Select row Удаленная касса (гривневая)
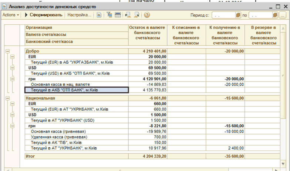Viewport: 290px width, 171px height. [x=55, y=137]
